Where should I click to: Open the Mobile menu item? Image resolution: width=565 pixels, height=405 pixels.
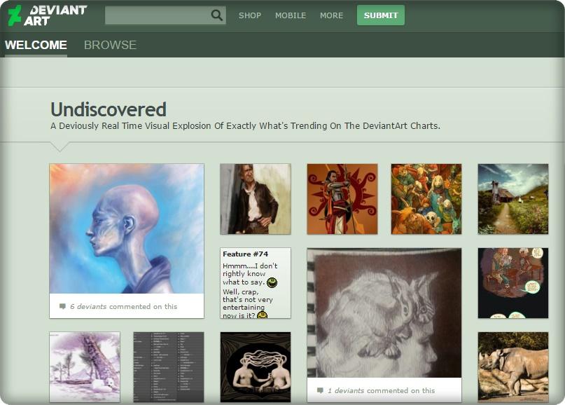(290, 15)
